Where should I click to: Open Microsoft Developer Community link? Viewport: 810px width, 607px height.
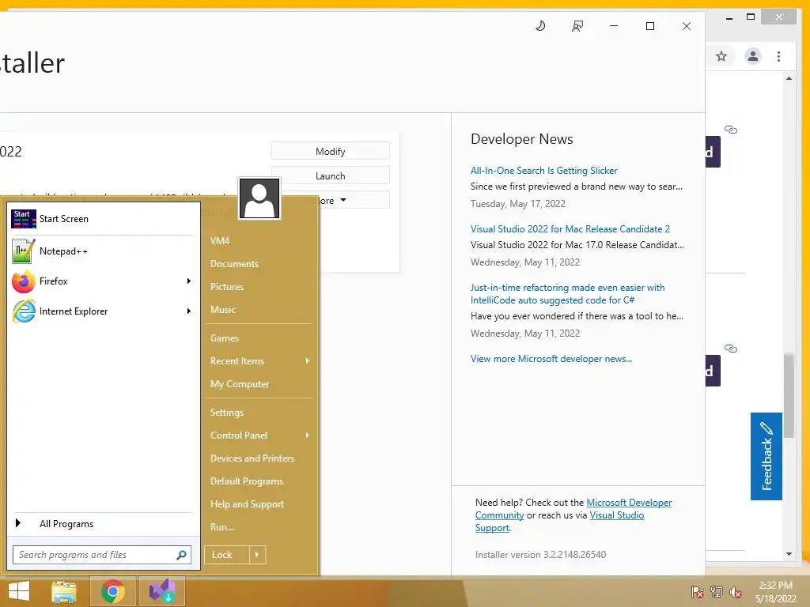pyautogui.click(x=629, y=503)
